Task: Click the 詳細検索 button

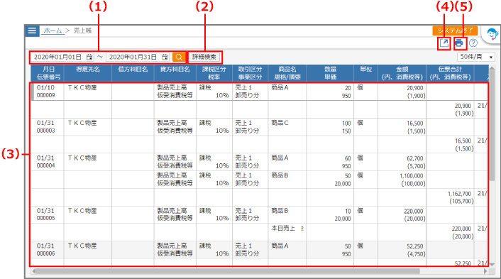Action: 204,57
